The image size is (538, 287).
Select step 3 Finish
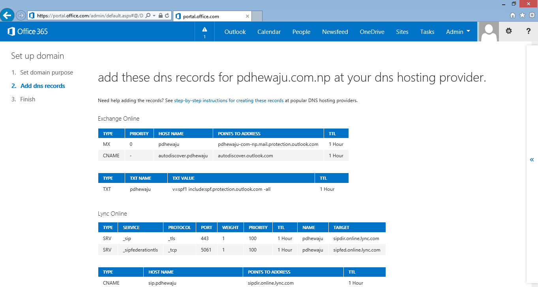click(28, 99)
